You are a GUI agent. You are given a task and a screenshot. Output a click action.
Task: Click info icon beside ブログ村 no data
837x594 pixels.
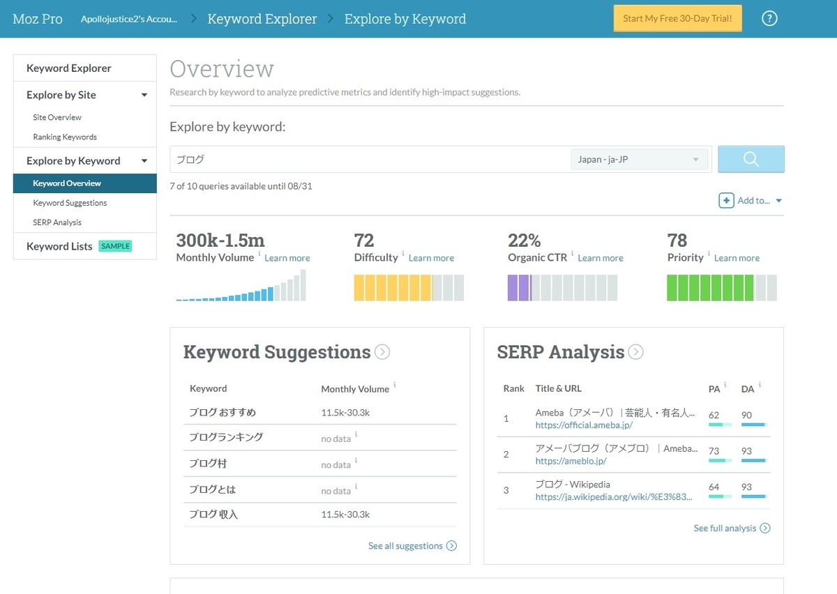(356, 461)
